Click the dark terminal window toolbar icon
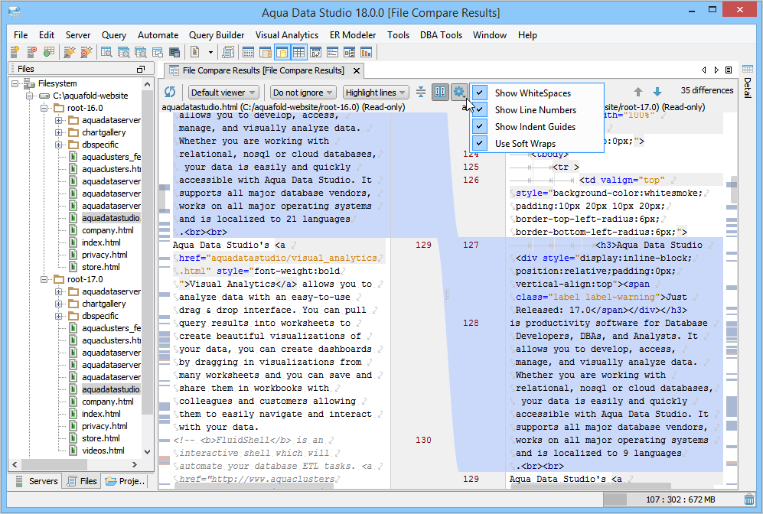 [x=174, y=52]
